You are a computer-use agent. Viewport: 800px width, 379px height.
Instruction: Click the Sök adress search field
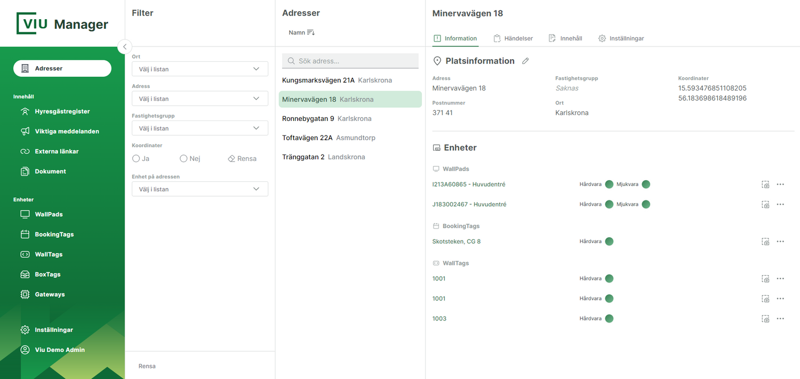tap(350, 61)
